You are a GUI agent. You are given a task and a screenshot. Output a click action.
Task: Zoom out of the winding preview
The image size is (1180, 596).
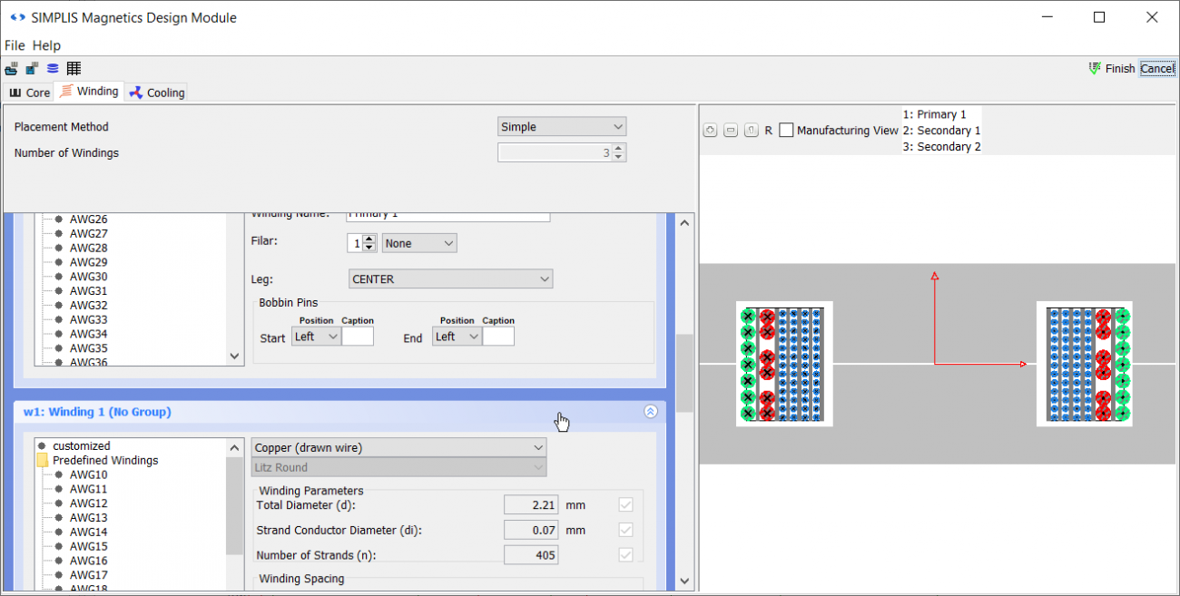[x=731, y=130]
